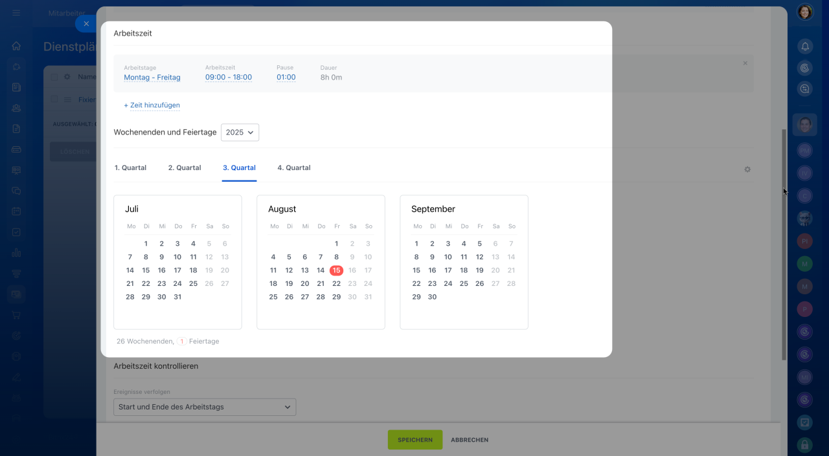Image resolution: width=829 pixels, height=456 pixels.
Task: Switch to the 2. Quartal tab
Action: 185,168
